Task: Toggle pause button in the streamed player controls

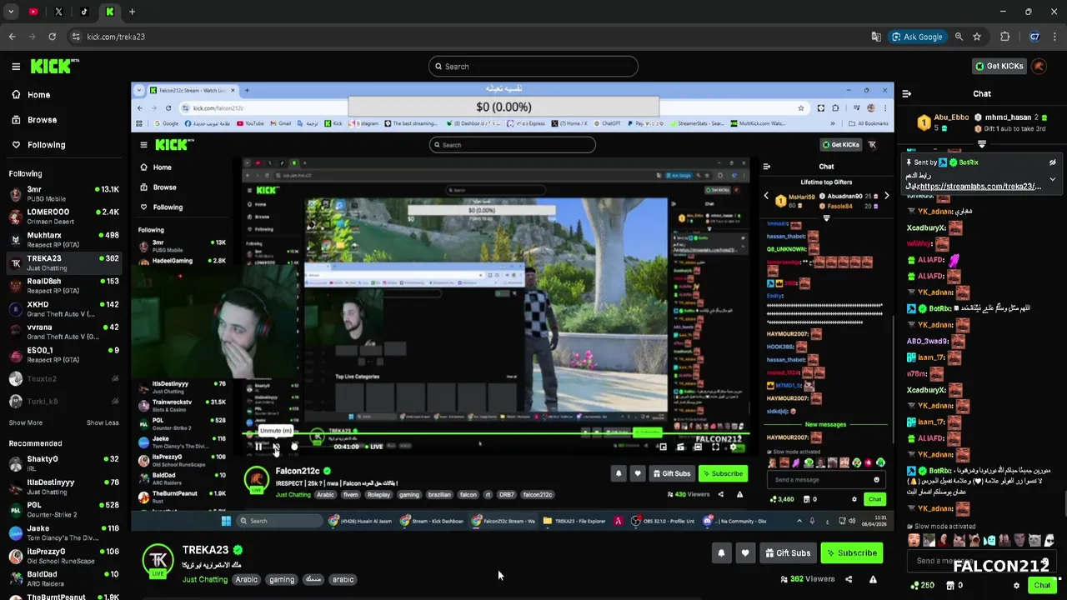Action: coord(258,447)
